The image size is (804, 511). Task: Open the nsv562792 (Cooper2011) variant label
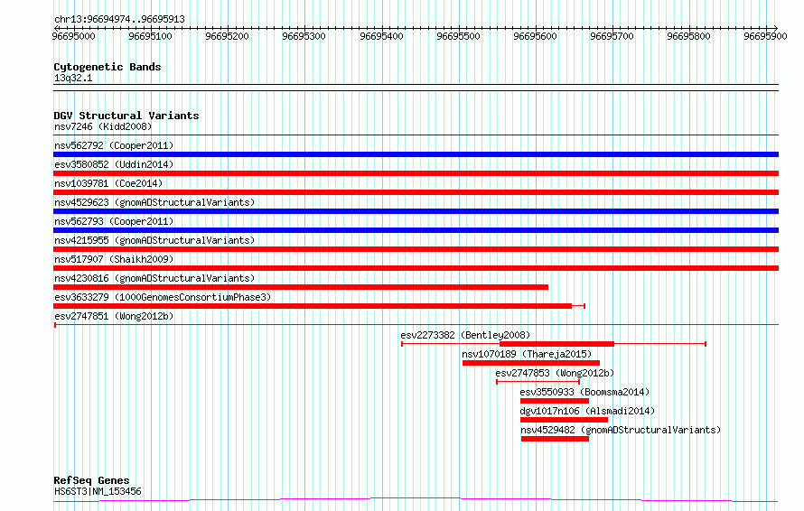114,145
